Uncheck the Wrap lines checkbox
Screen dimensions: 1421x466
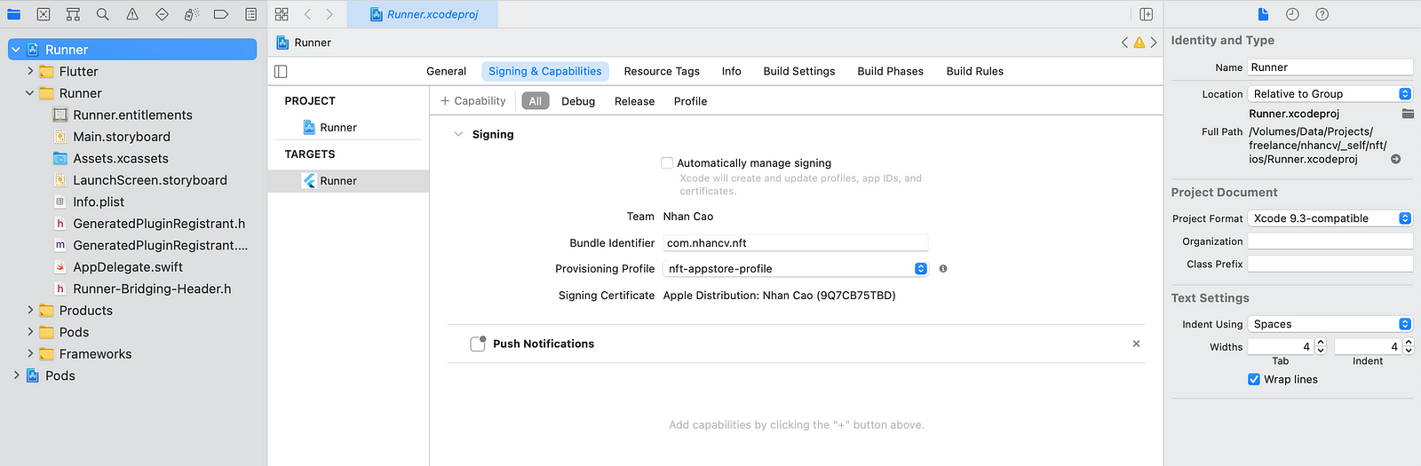(x=1254, y=379)
